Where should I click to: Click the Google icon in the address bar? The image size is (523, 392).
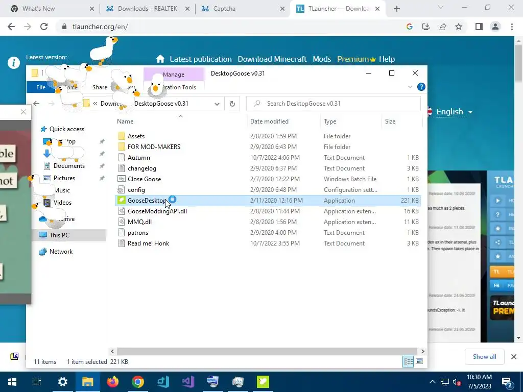click(x=410, y=27)
